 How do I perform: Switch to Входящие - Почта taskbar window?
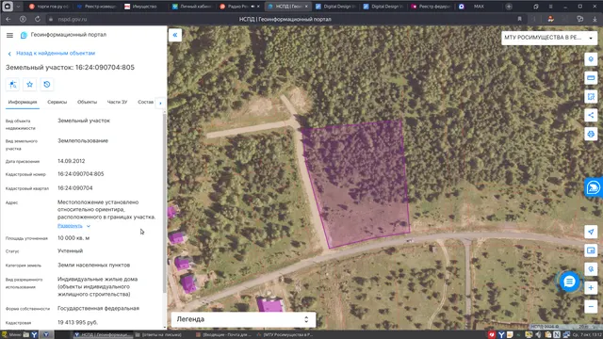point(223,335)
